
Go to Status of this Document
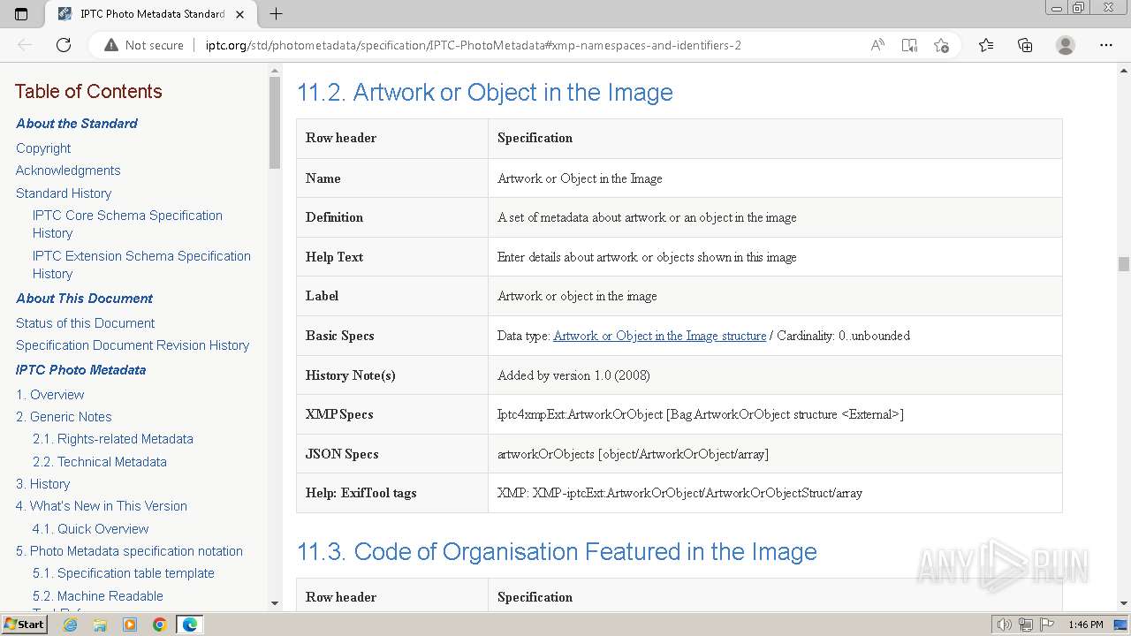85,323
